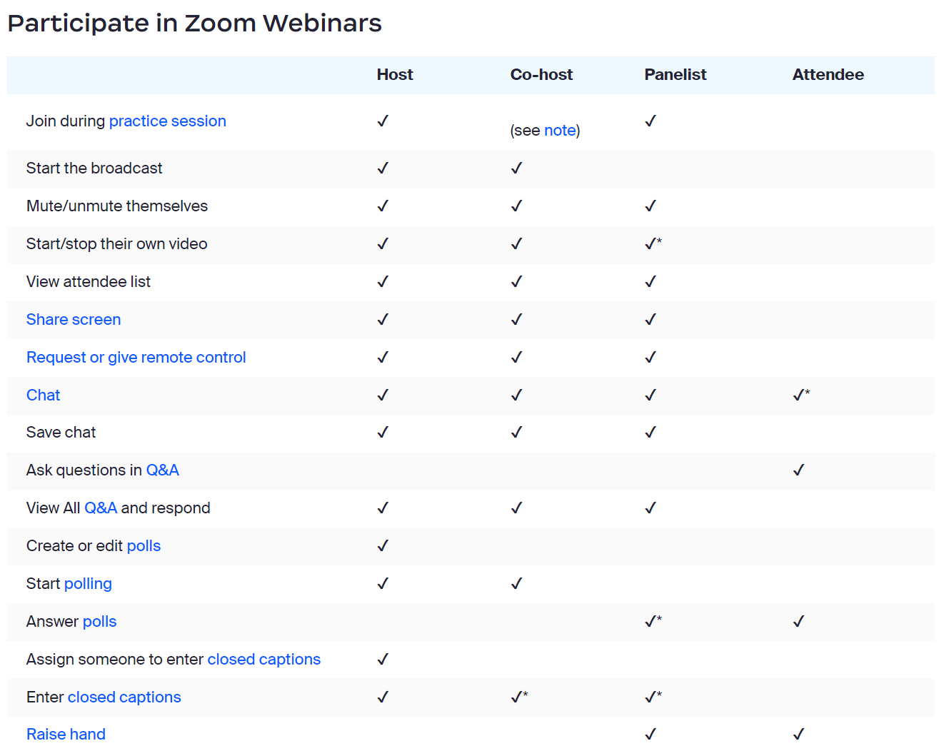
Task: Open closed captions link in Assign someone row
Action: tap(263, 659)
